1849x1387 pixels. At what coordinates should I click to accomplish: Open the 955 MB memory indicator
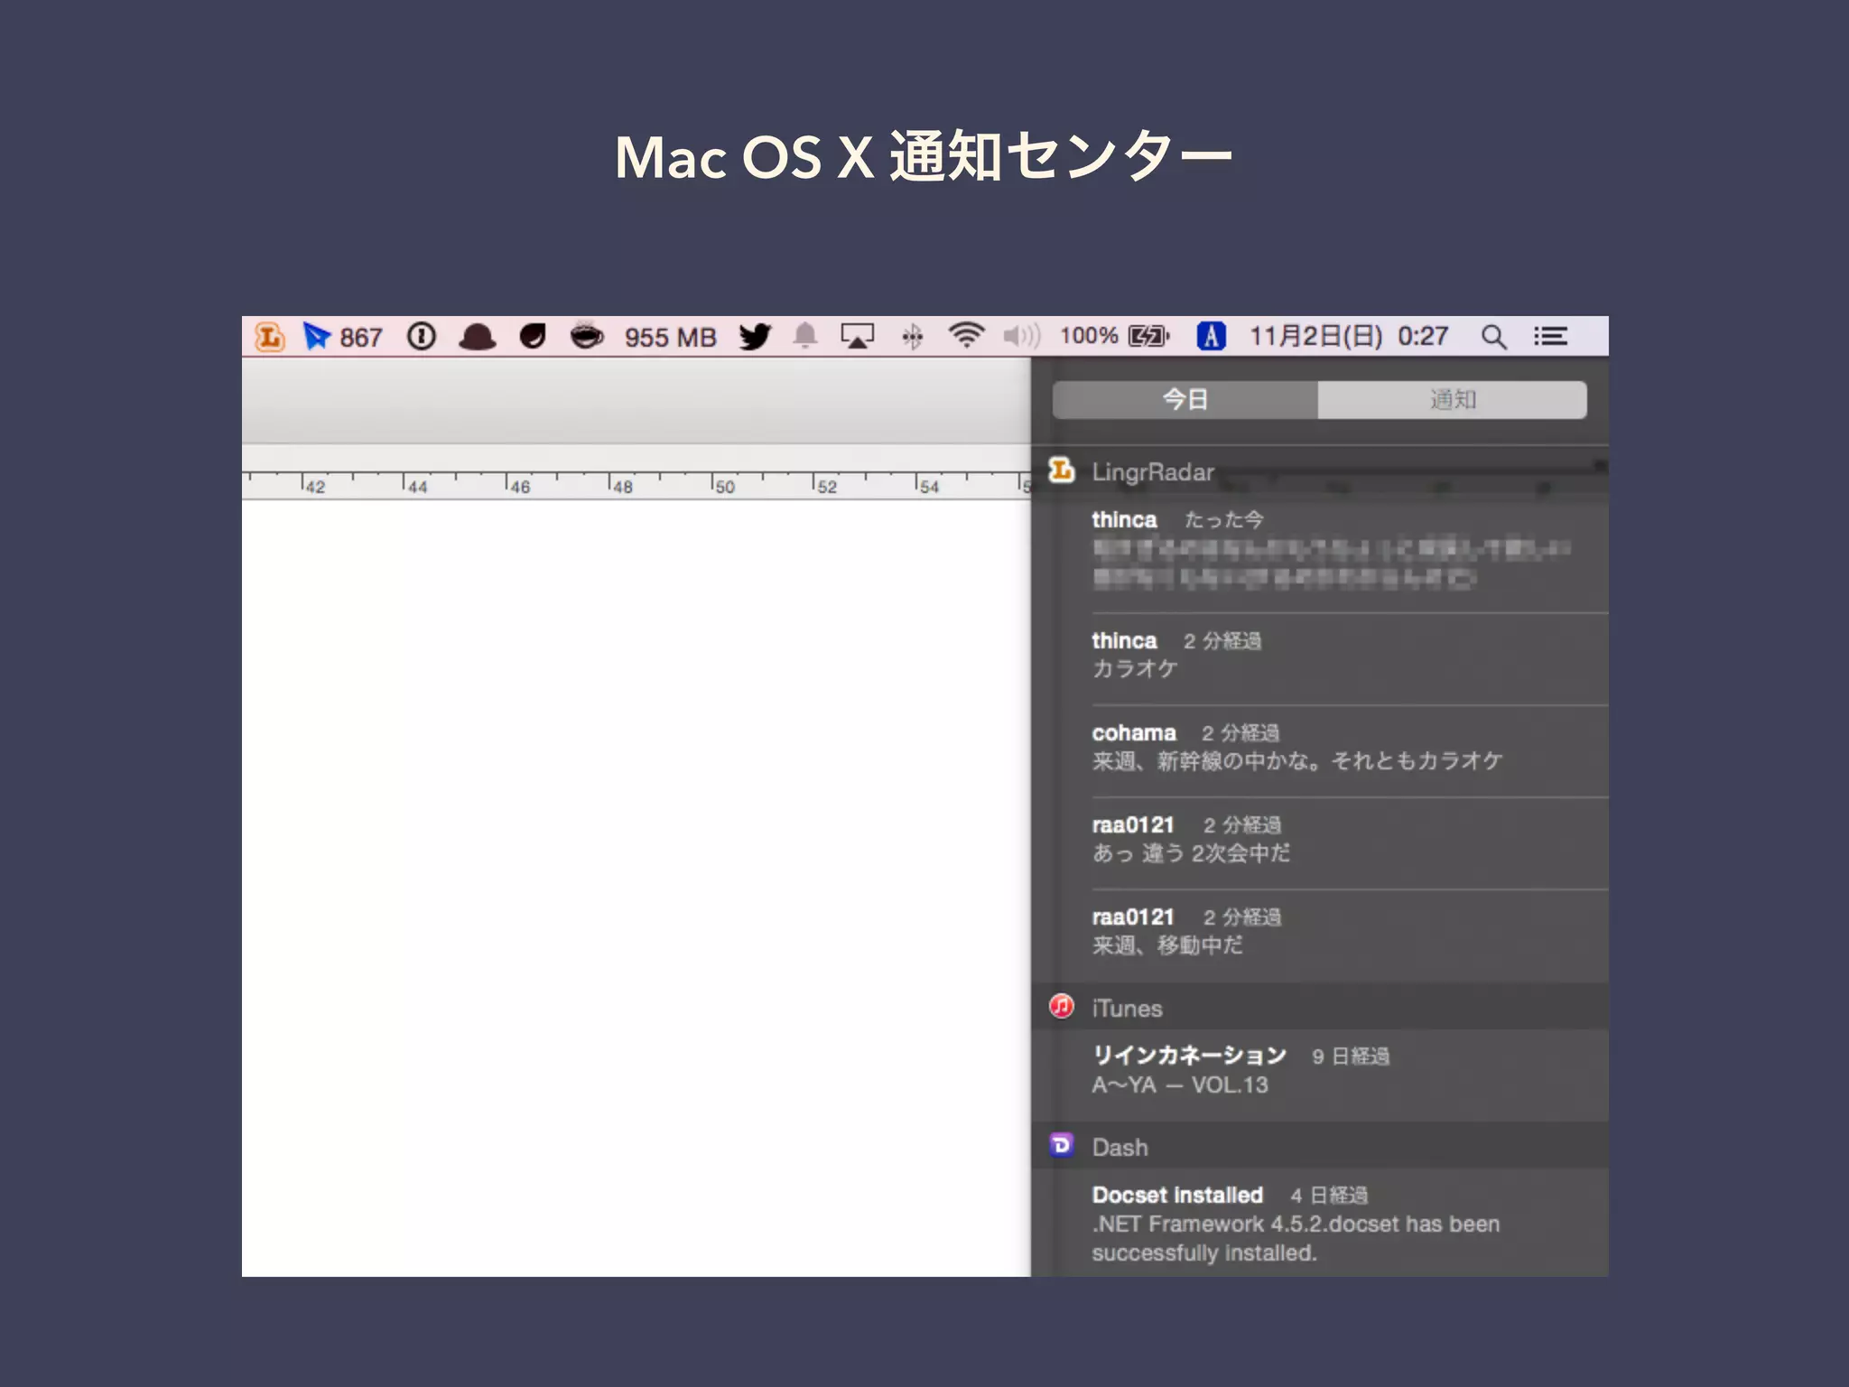(x=670, y=338)
